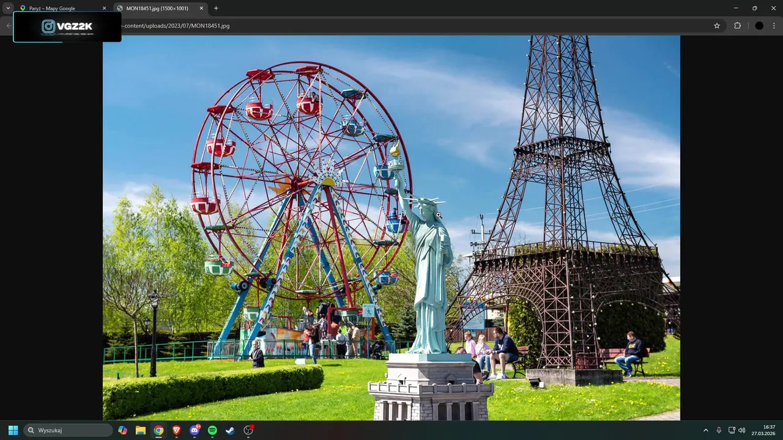Open the volume speaker tray icon
The width and height of the screenshot is (783, 440).
(742, 430)
